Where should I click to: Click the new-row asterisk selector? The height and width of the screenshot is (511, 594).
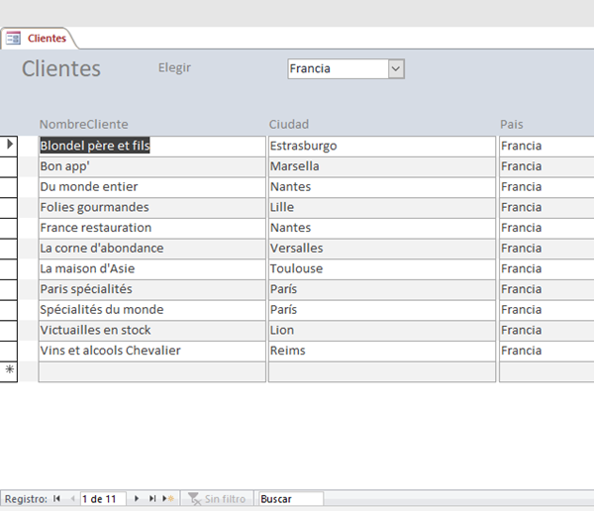click(x=10, y=371)
